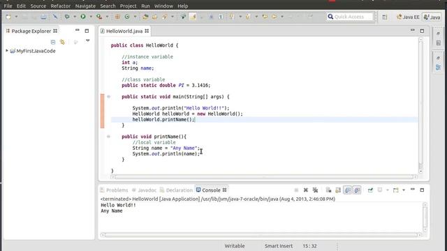Click the New Java Class icon

click(127, 17)
